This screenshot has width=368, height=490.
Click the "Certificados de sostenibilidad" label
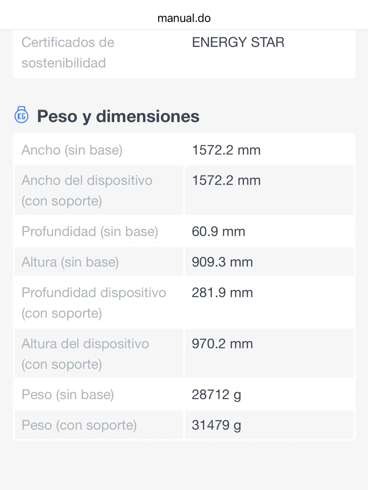(68, 52)
